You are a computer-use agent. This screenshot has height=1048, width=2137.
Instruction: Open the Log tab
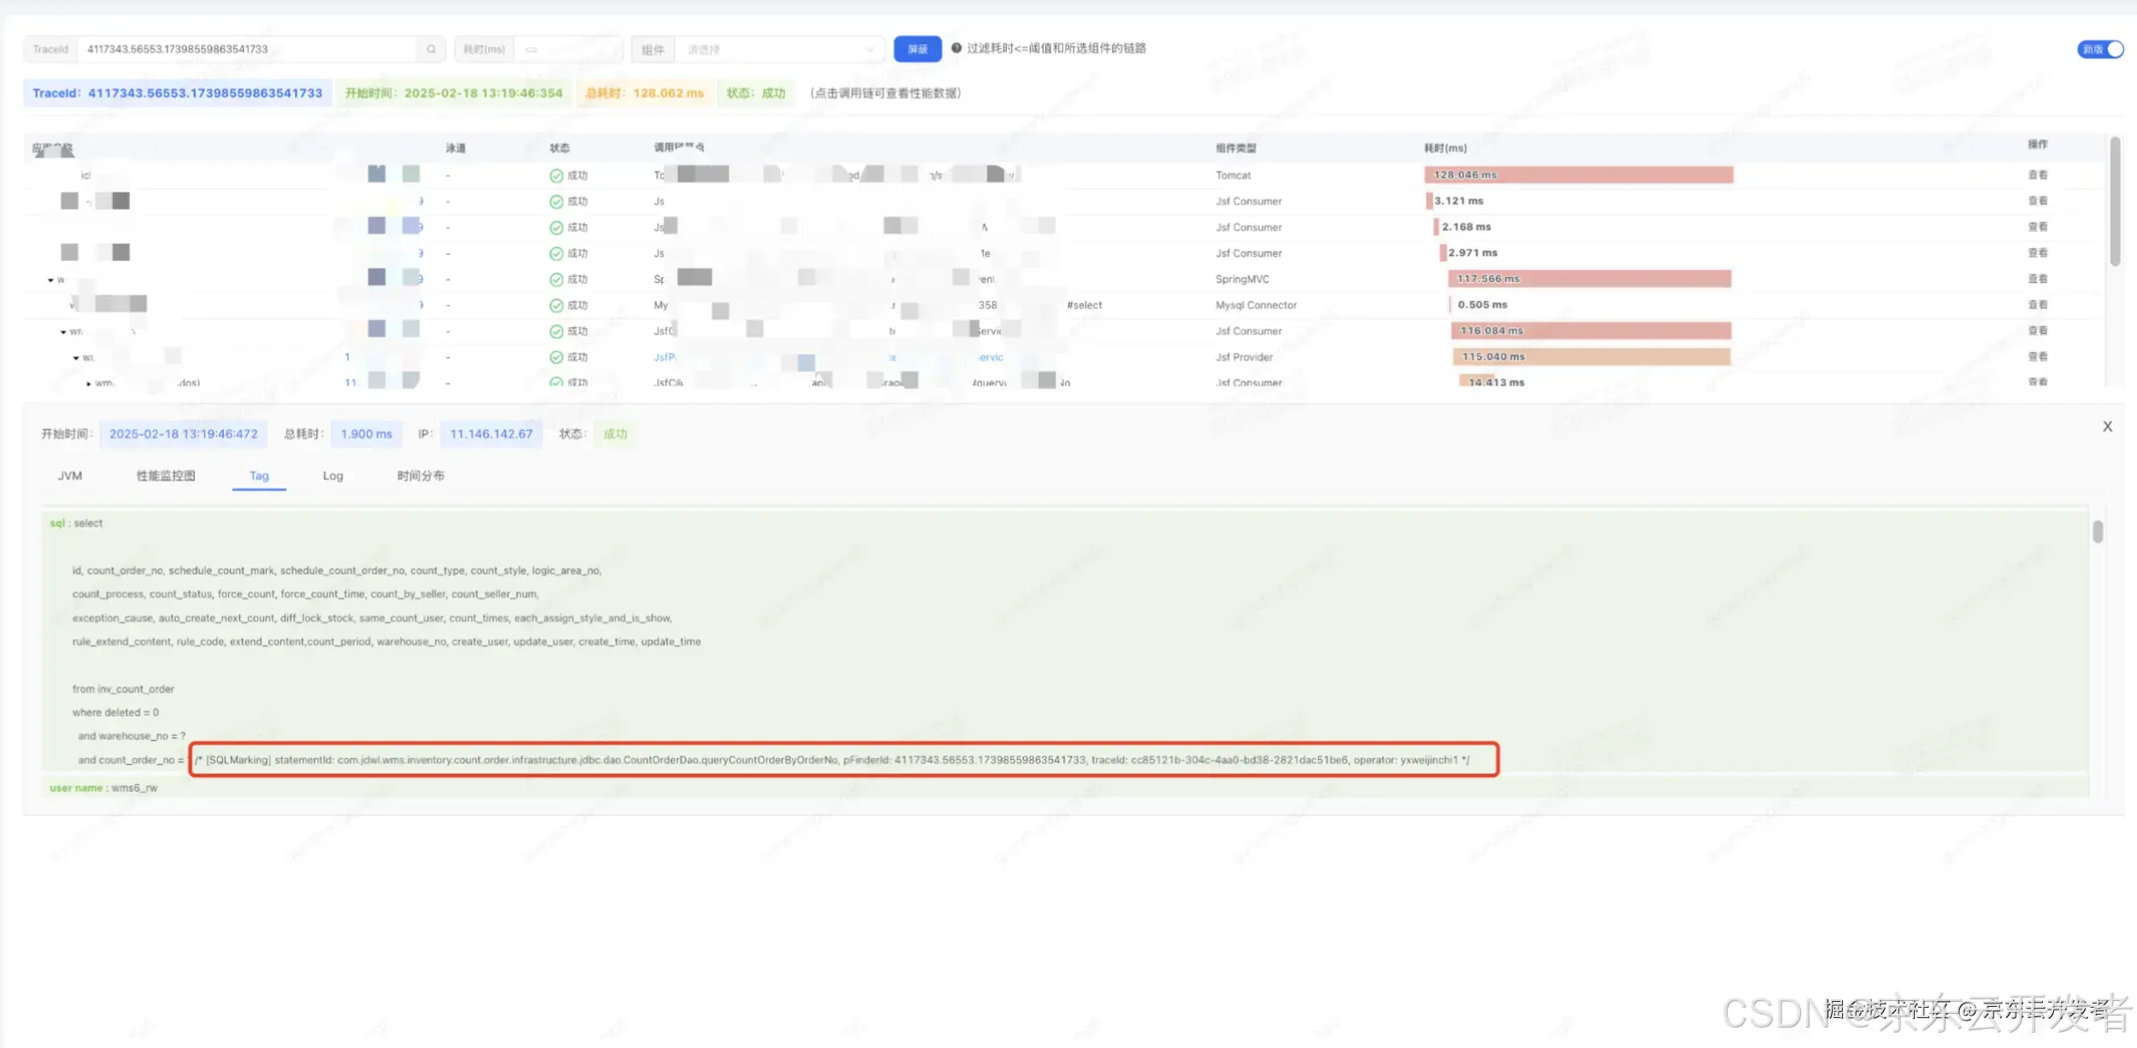tap(333, 476)
